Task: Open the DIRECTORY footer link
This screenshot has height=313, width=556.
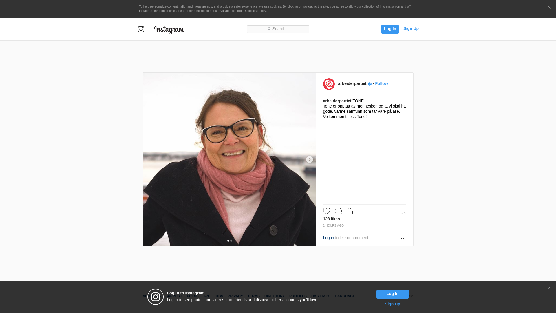Action: [x=274, y=296]
